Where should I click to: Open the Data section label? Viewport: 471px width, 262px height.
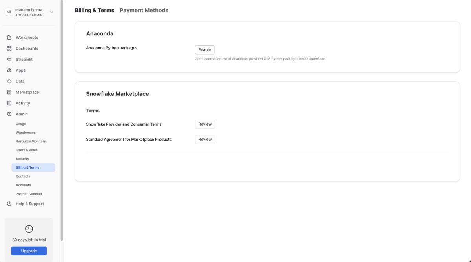[20, 81]
